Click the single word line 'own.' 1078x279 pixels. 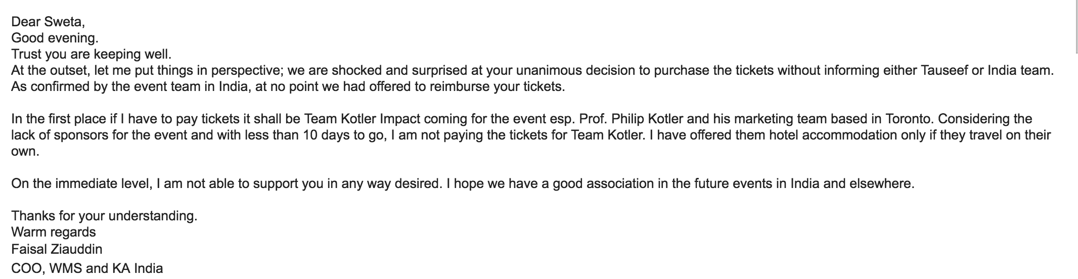[25, 151]
